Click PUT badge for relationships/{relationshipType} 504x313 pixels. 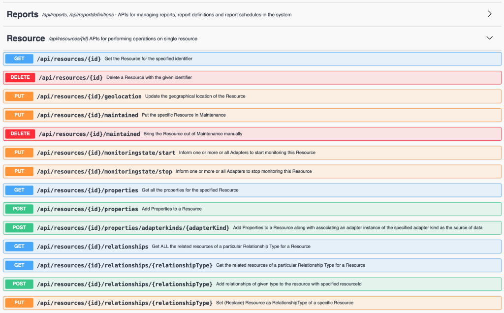19,303
